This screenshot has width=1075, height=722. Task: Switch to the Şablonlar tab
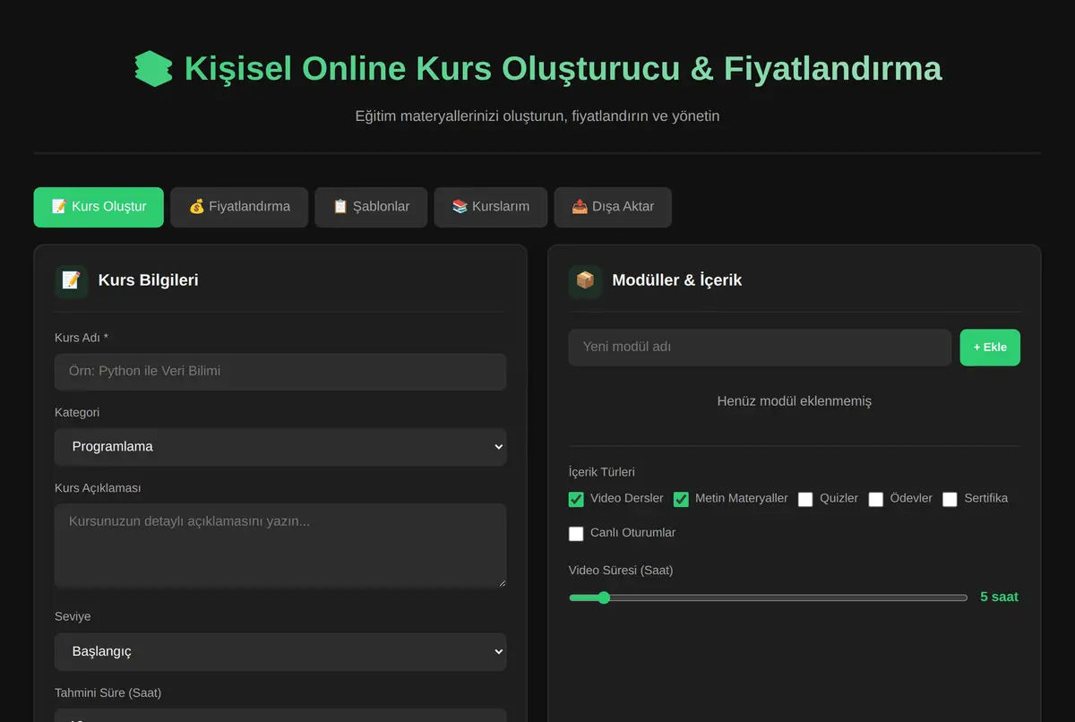pos(371,207)
